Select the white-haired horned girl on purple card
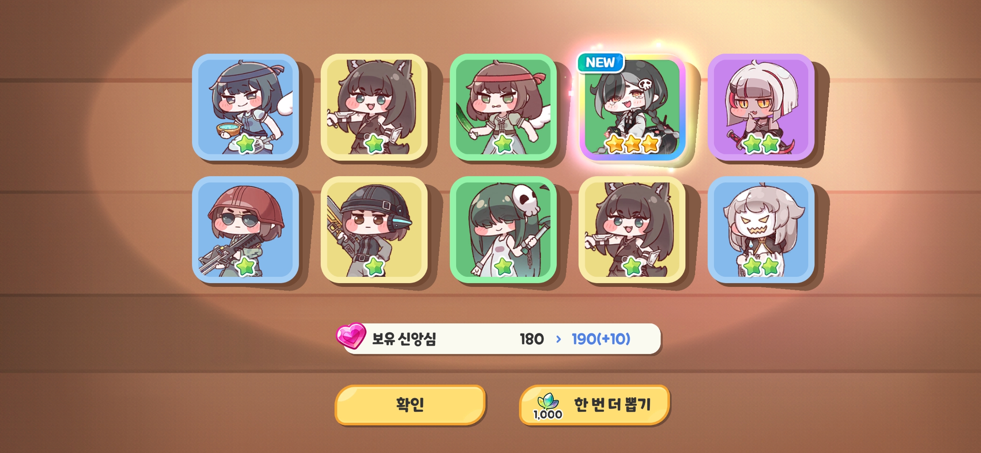The image size is (981, 453). pos(761,107)
